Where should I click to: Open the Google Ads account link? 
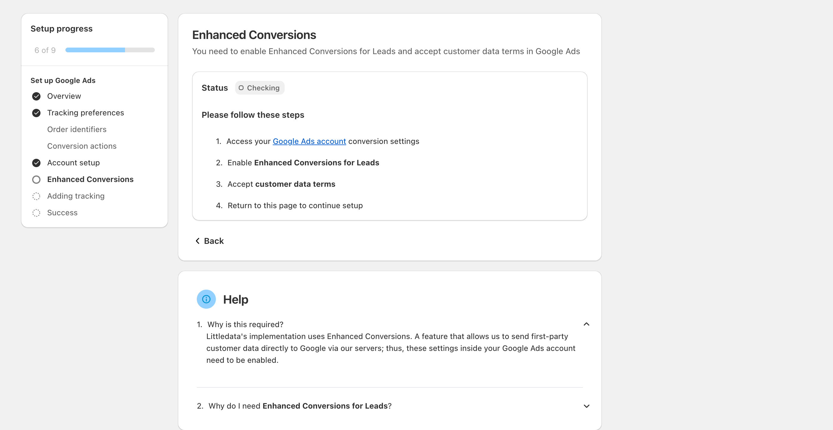(x=309, y=142)
